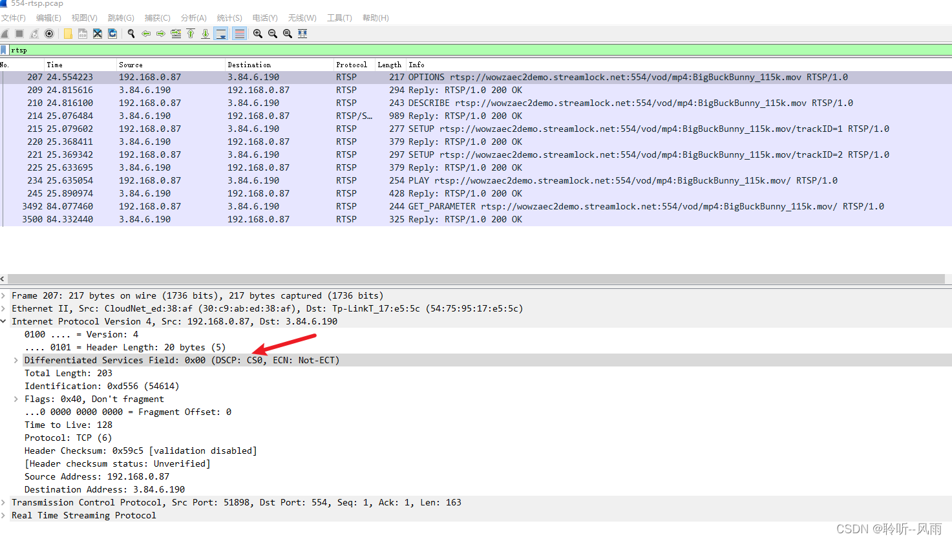This screenshot has width=952, height=541.
Task: Open the 帮助(H) menu
Action: click(376, 18)
